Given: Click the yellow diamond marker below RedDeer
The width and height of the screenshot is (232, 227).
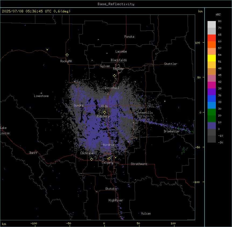Looking at the screenshot, I should pos(115,76).
